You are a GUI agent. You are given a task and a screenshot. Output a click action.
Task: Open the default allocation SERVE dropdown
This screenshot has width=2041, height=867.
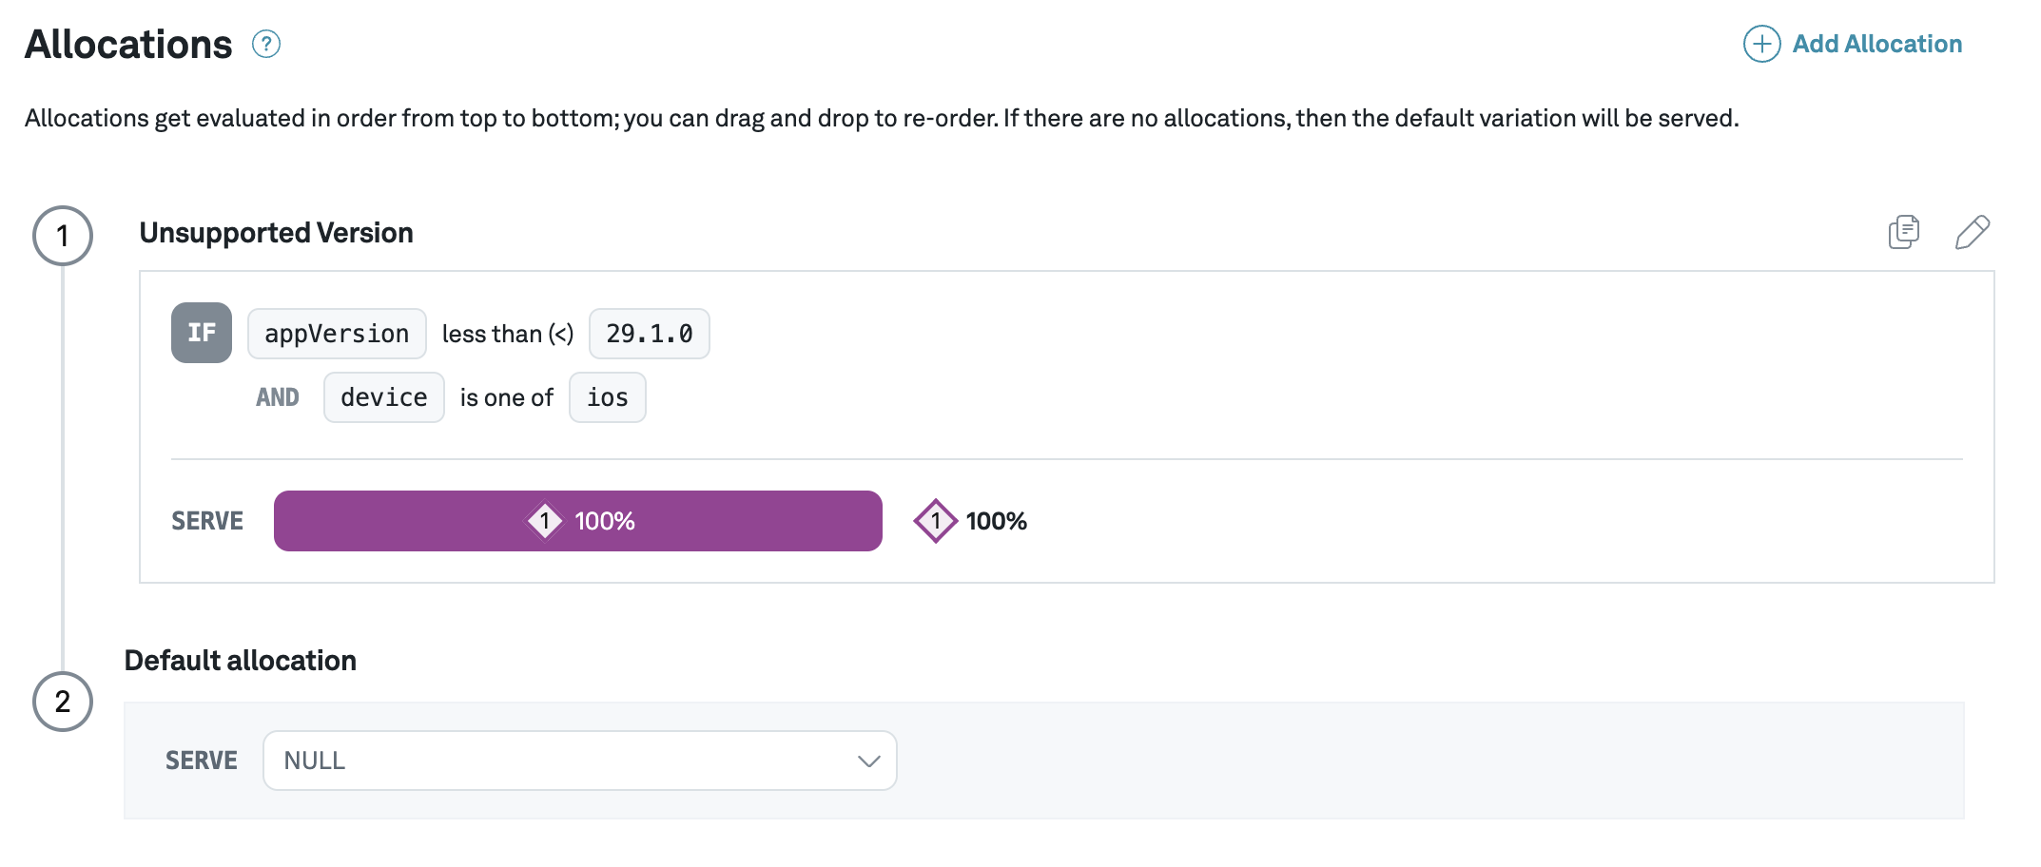[579, 761]
